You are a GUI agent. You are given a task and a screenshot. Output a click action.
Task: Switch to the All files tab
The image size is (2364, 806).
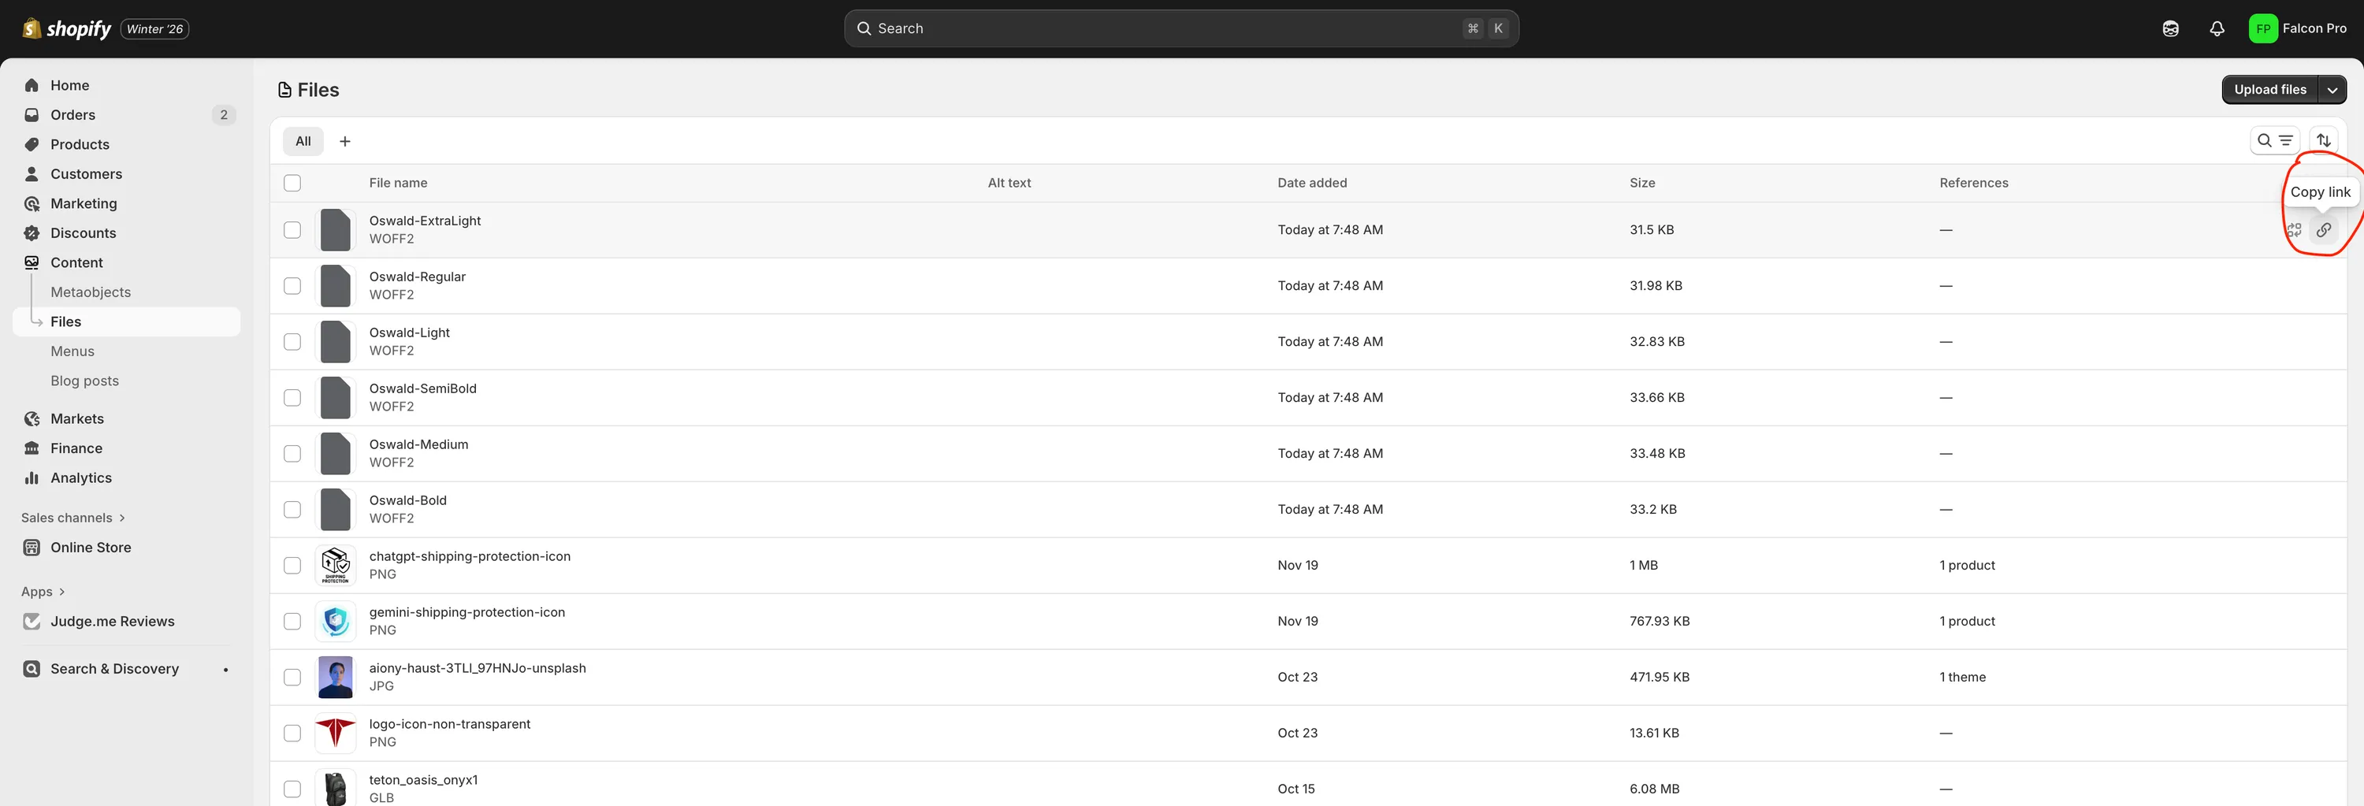(303, 140)
